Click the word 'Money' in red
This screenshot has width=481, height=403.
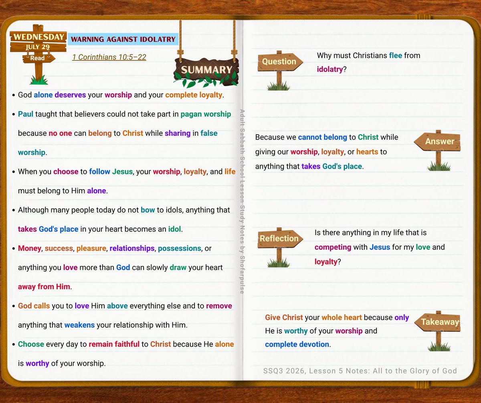pos(29,248)
